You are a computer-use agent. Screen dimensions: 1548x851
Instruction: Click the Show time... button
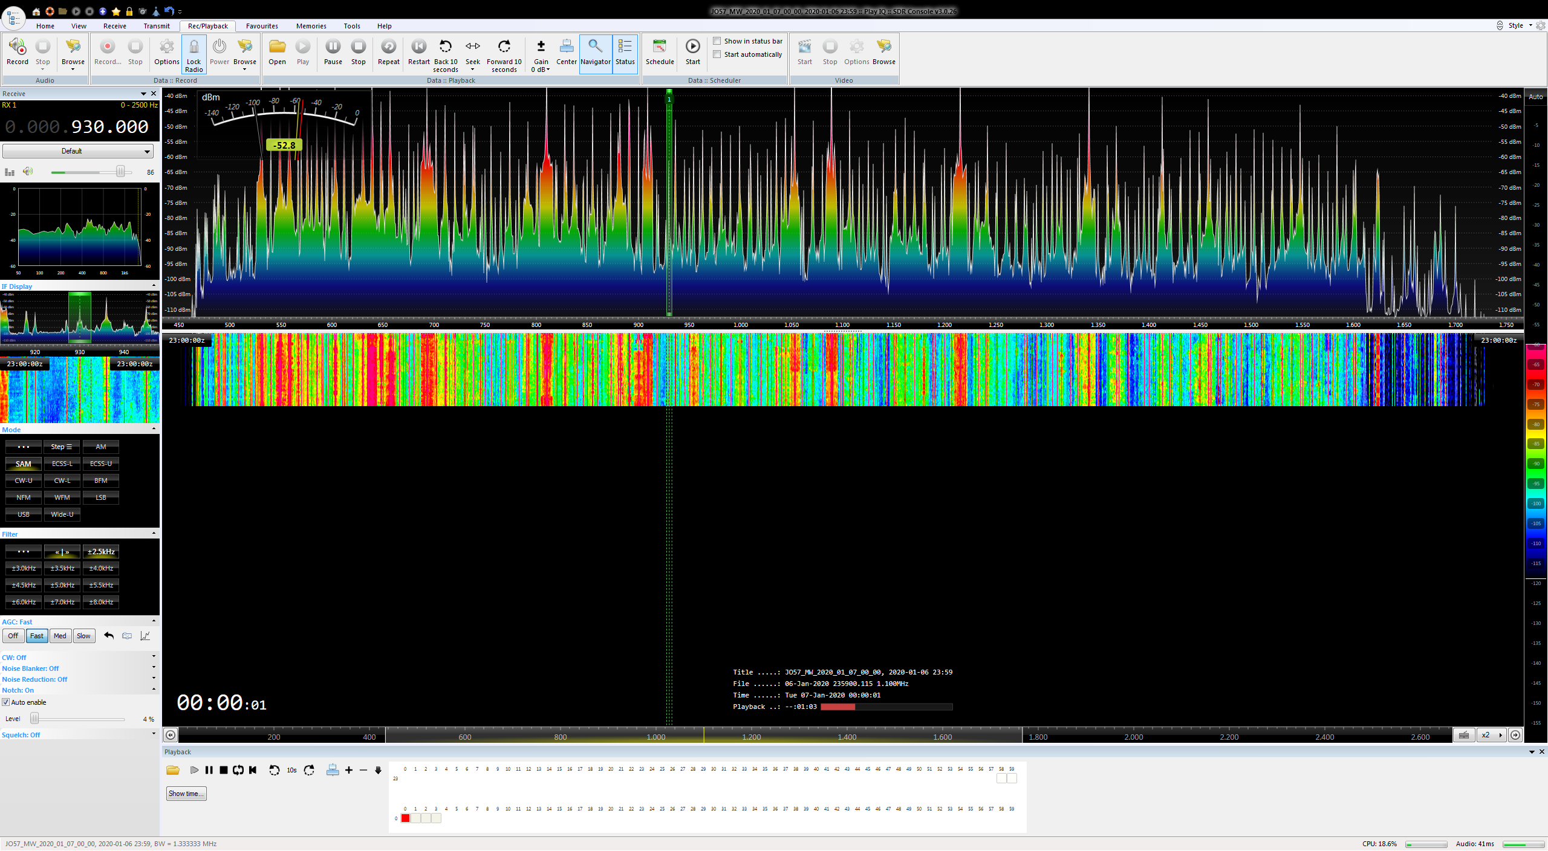tap(186, 794)
